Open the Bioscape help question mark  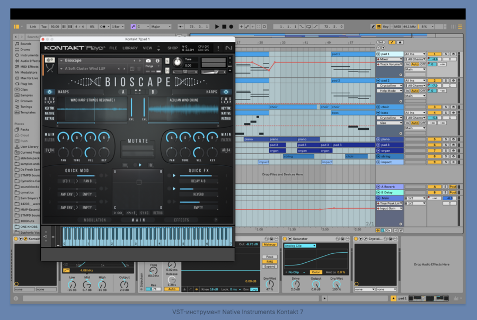216,220
